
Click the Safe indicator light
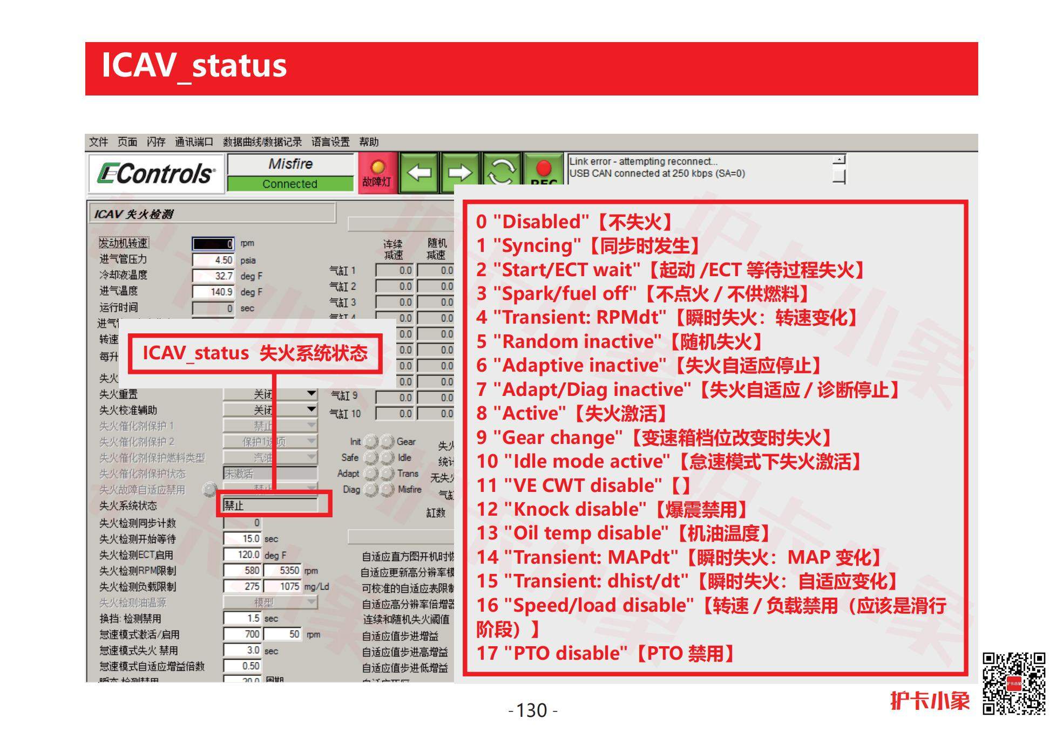point(370,458)
